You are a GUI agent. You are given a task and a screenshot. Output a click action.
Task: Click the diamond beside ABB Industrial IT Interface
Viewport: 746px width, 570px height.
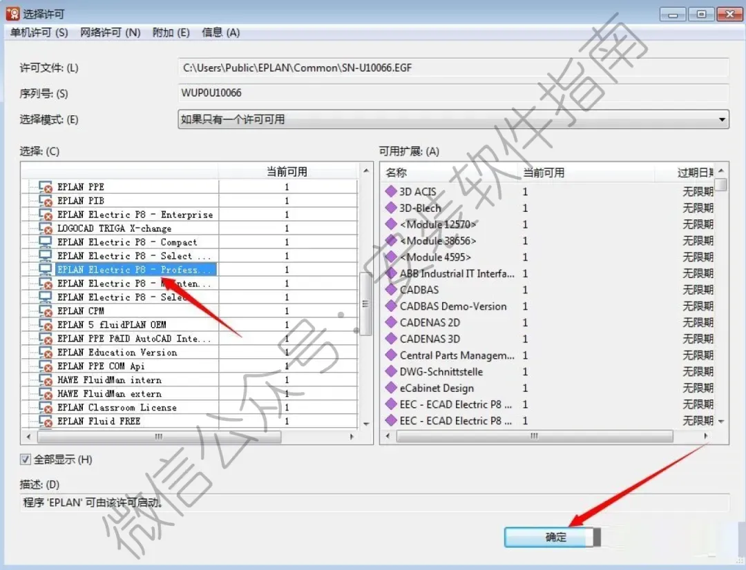pos(391,273)
